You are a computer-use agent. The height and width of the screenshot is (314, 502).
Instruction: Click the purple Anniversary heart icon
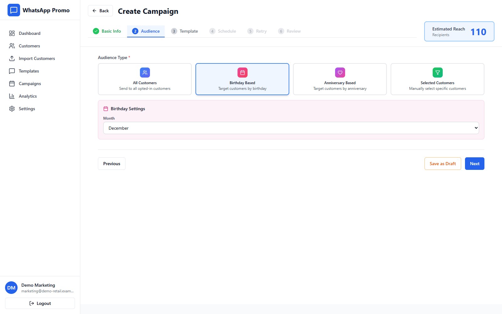(x=340, y=73)
